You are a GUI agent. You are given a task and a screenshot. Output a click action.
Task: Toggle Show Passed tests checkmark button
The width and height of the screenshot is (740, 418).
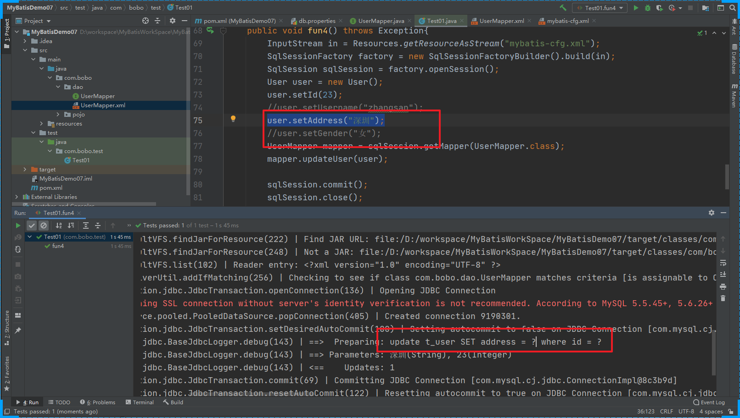[32, 225]
